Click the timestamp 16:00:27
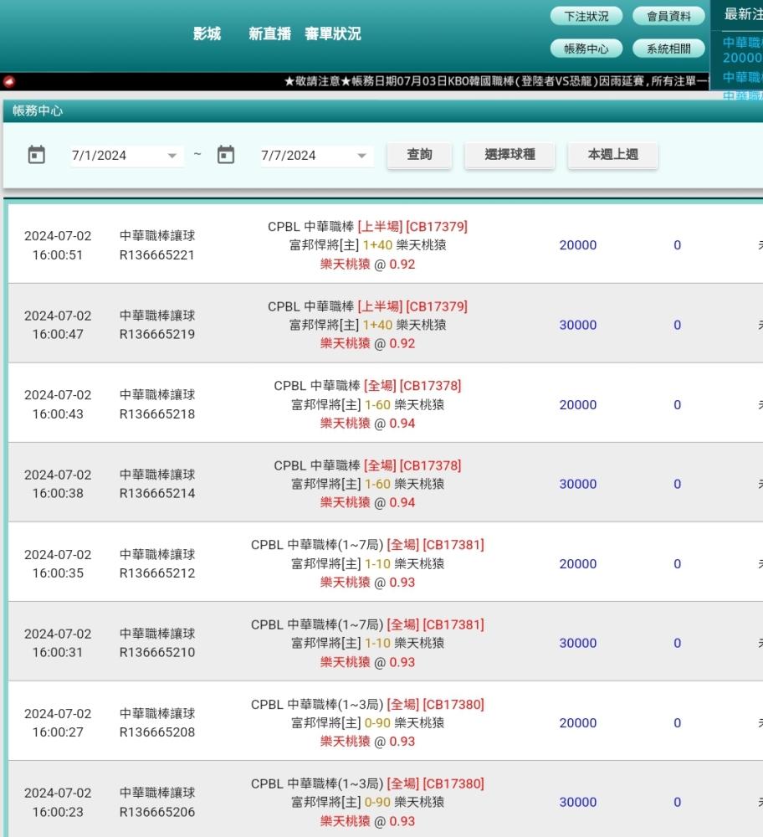The image size is (763, 837). (x=58, y=732)
